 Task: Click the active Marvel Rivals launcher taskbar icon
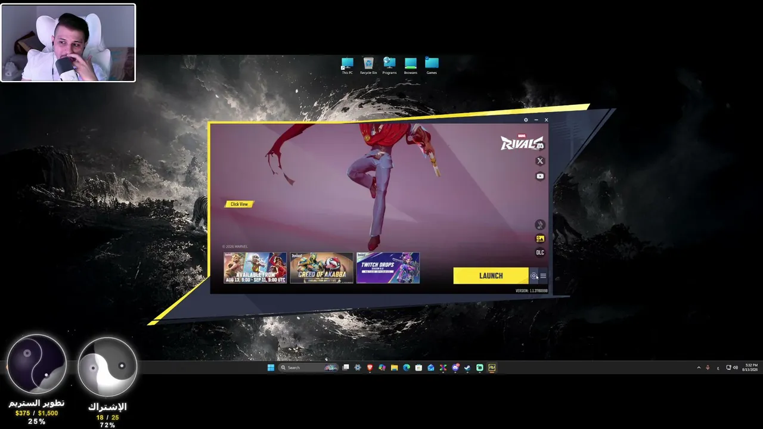click(492, 368)
